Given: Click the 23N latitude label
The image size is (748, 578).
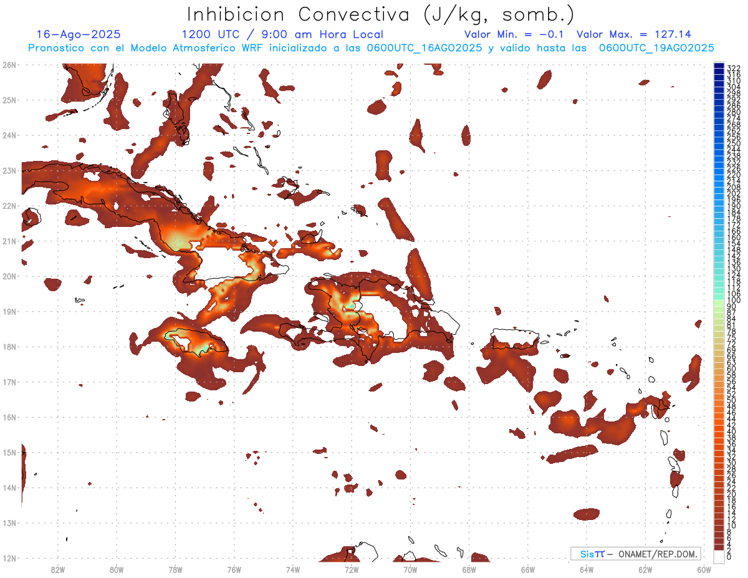Looking at the screenshot, I should [9, 171].
